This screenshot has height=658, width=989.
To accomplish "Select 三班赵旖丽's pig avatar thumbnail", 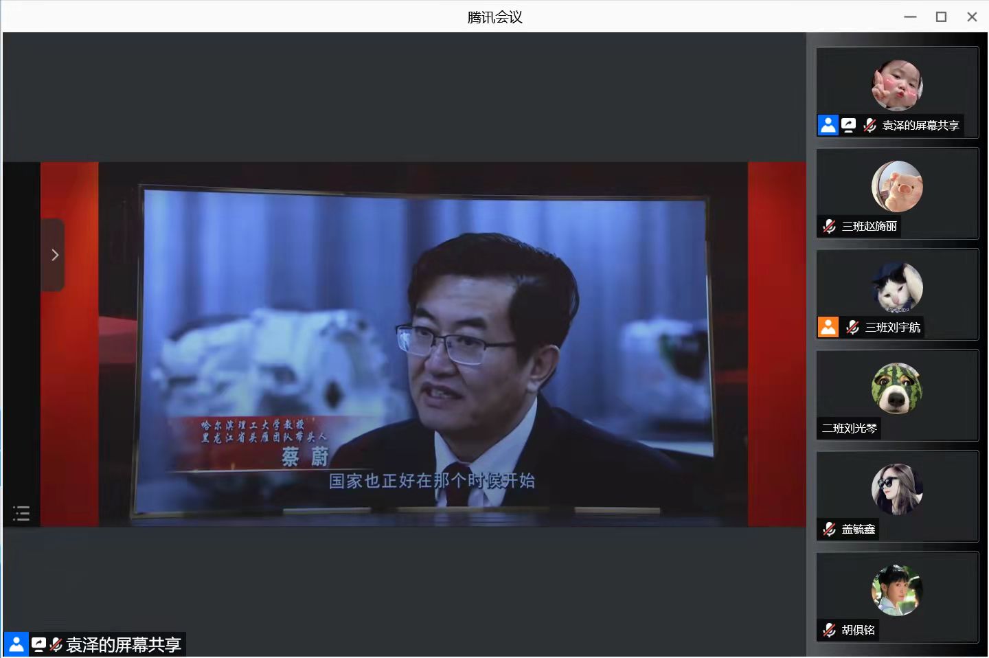I will [897, 186].
